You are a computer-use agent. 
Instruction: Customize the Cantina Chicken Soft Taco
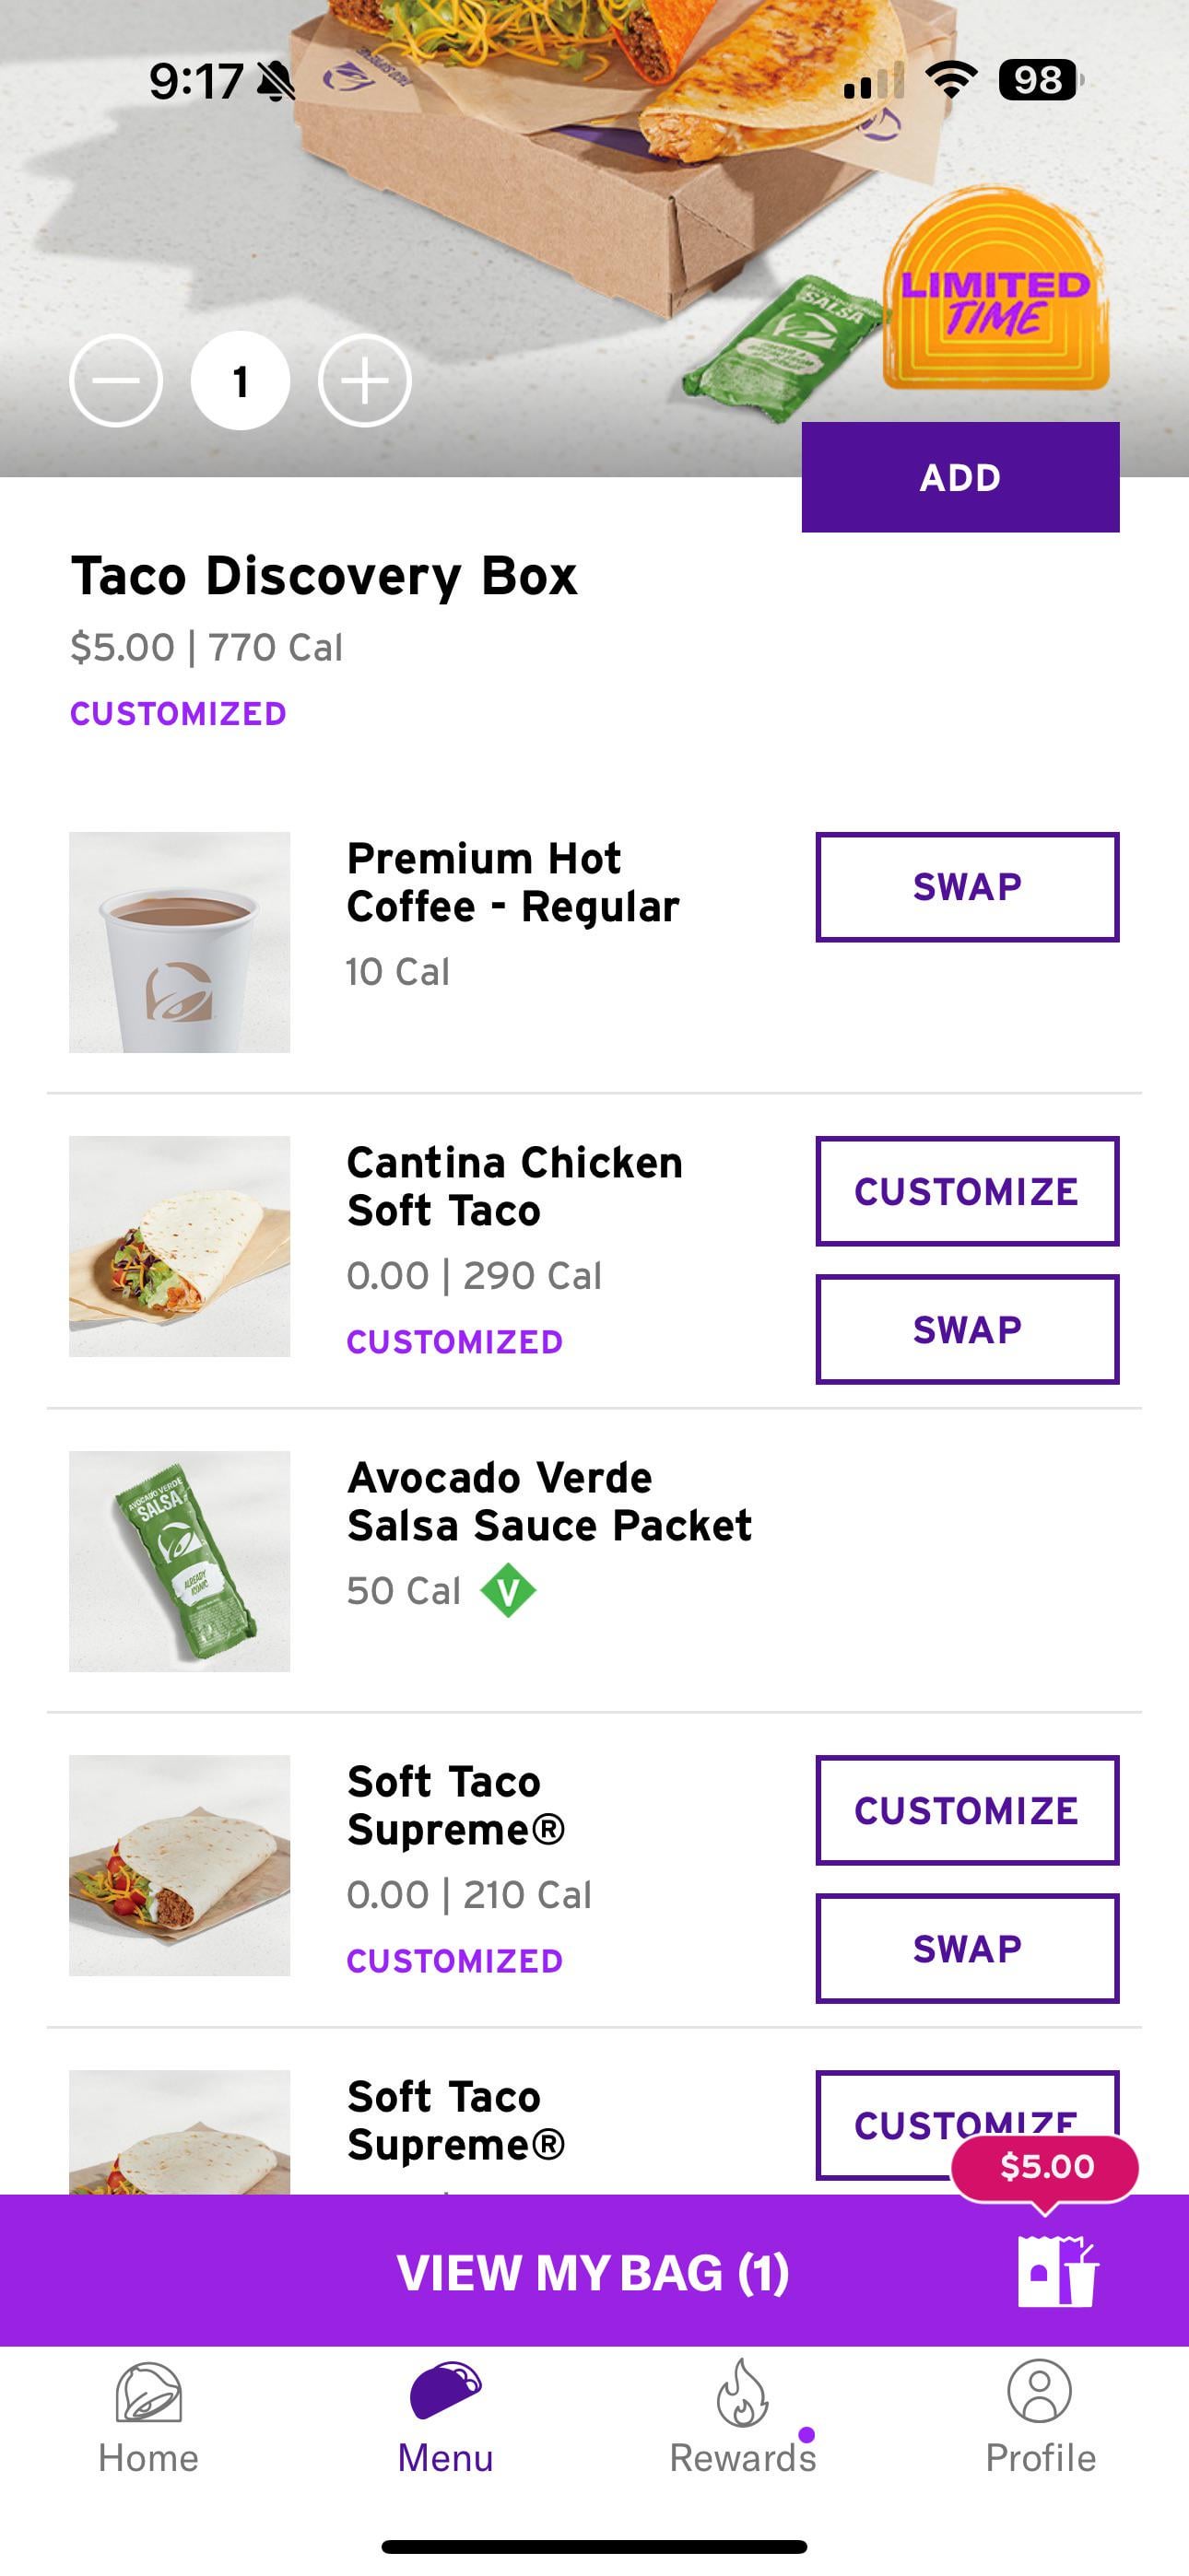967,1191
